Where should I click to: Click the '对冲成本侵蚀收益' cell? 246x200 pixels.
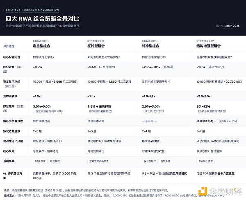click(x=153, y=151)
